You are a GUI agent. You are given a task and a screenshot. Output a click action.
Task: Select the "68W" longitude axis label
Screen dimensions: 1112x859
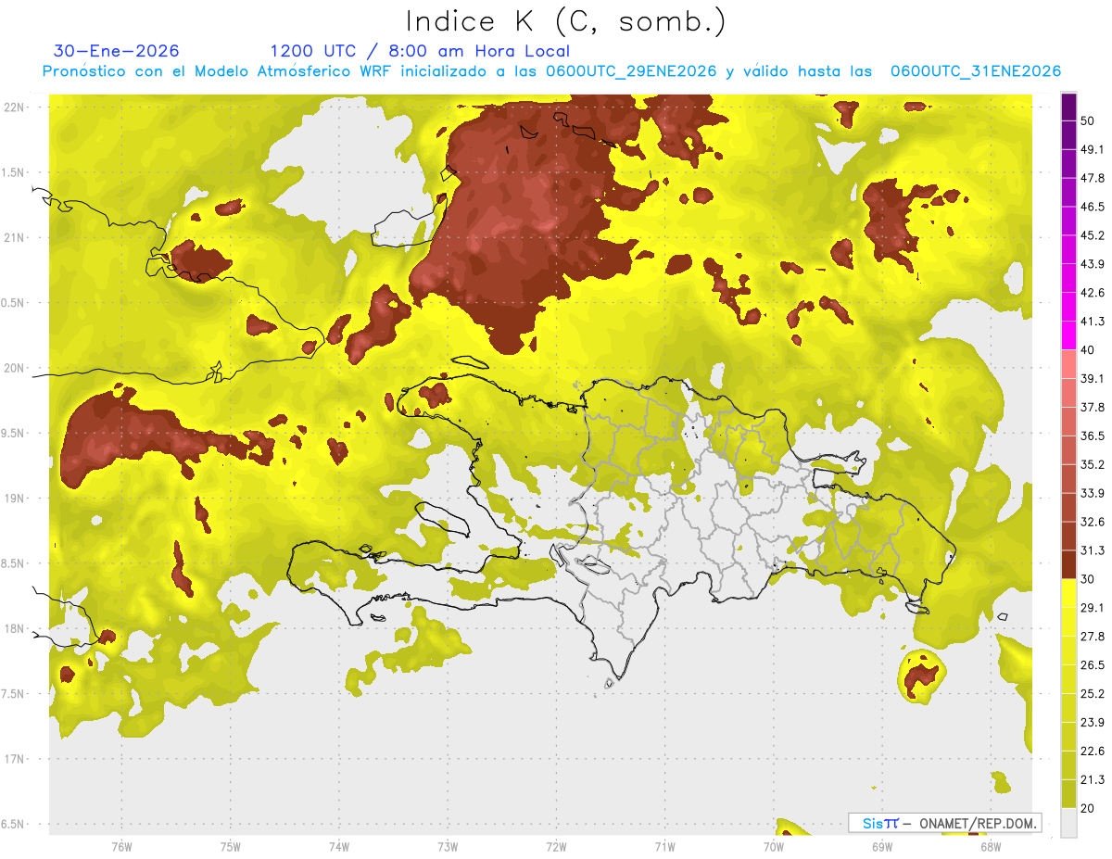[991, 846]
